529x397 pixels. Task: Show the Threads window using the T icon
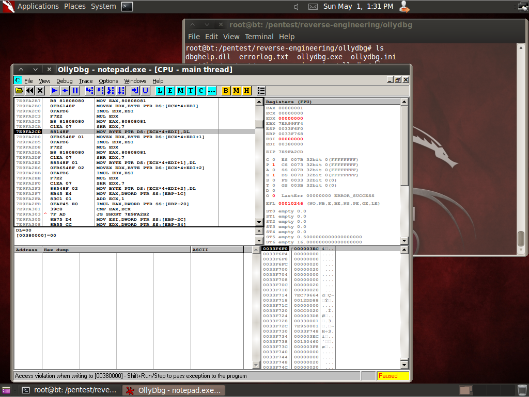pos(191,90)
